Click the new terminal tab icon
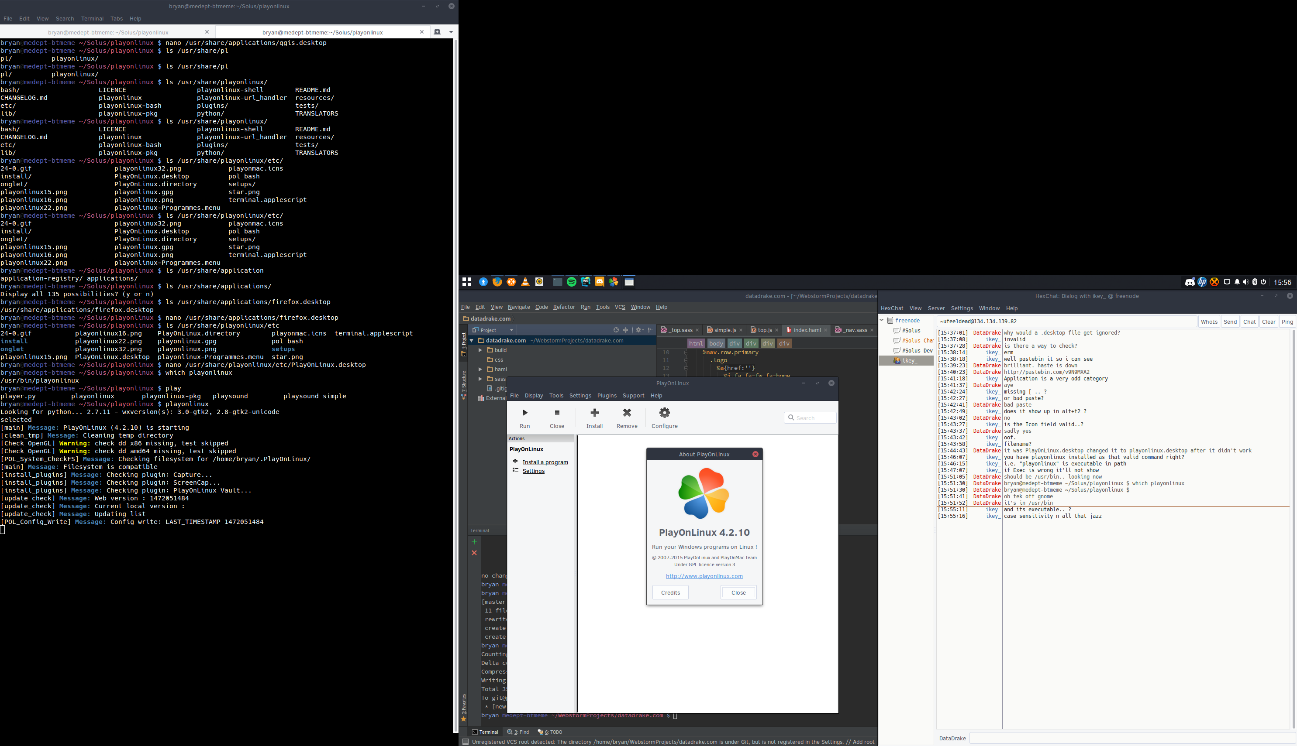 (437, 32)
